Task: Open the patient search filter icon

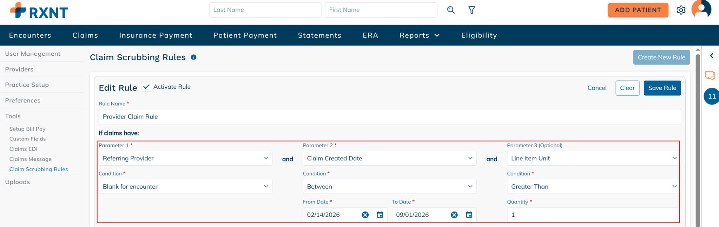Action: click(472, 10)
